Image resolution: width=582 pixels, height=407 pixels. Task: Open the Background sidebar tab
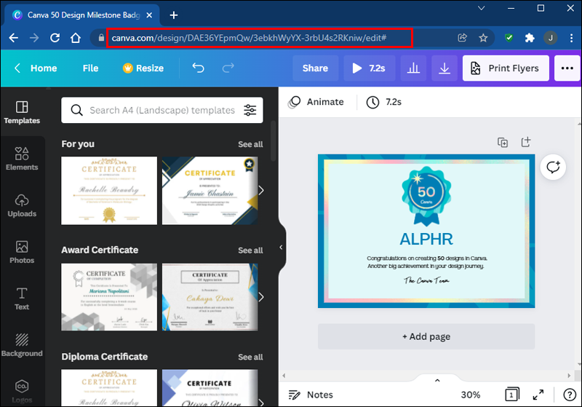tap(22, 345)
